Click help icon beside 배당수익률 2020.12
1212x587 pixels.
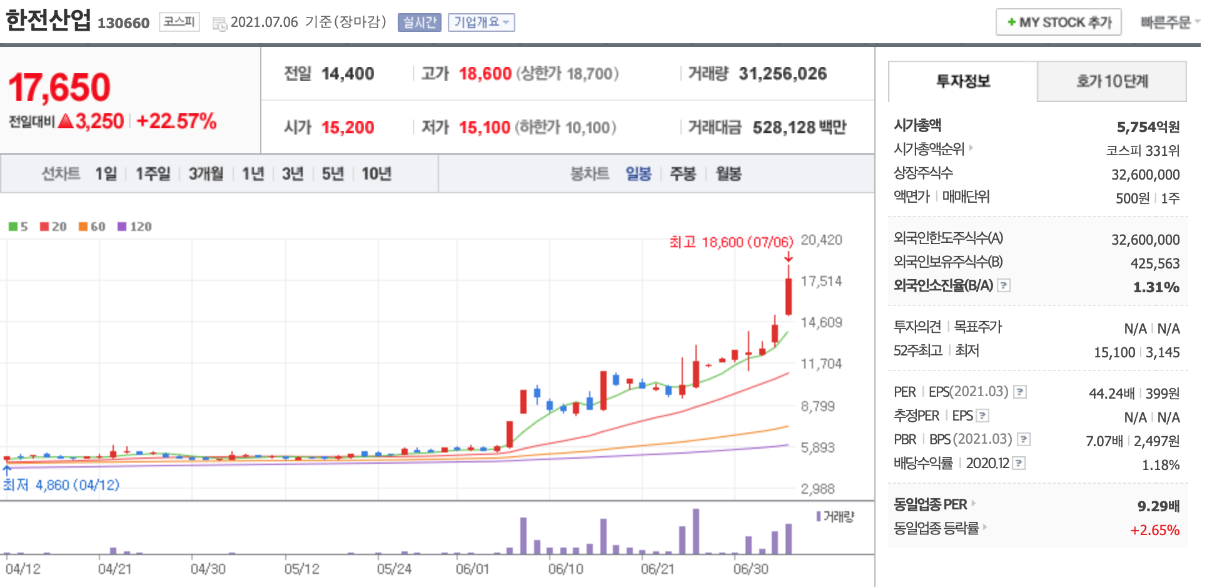pos(1019,464)
